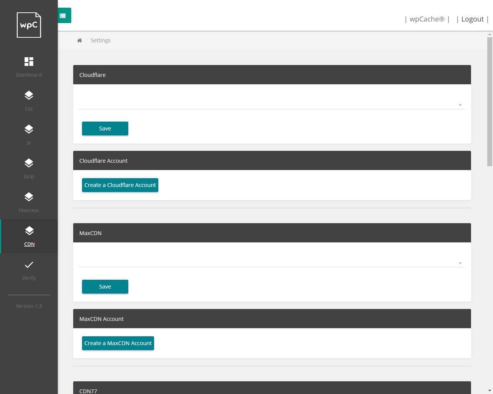Open the MaxCDN settings dropdown

click(272, 260)
